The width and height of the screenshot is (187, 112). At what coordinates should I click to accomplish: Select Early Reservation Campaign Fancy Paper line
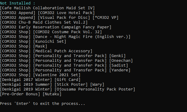56,27
